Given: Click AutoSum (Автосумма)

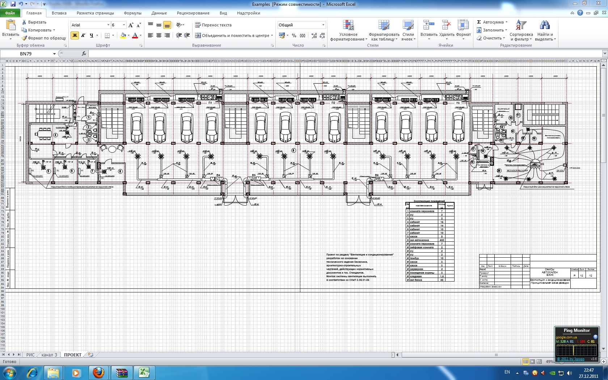Looking at the screenshot, I should pyautogui.click(x=492, y=22).
